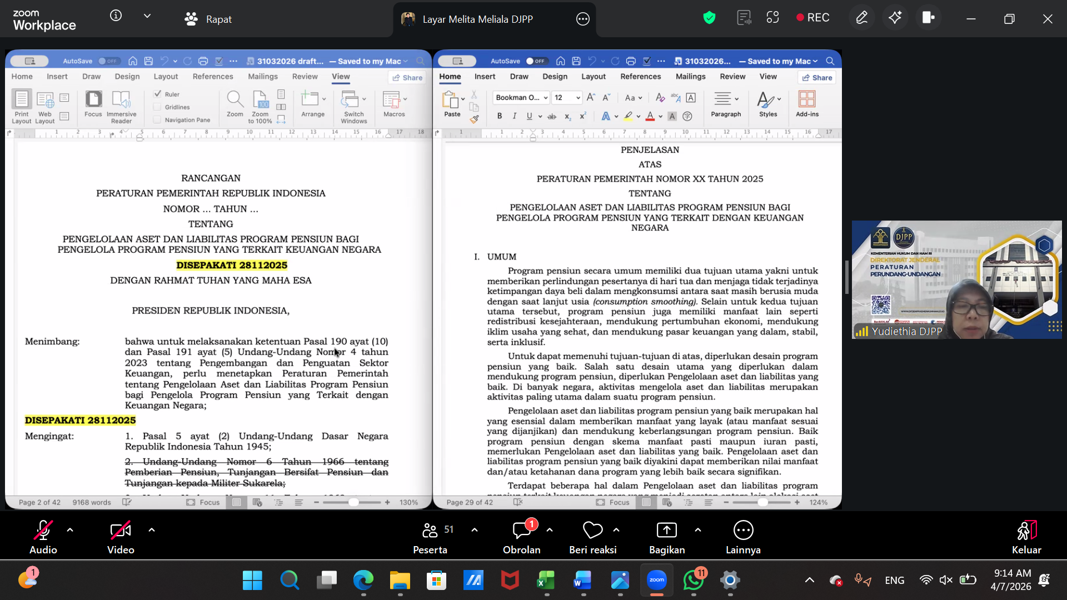Expand audio options chevron next to Audio
Image resolution: width=1067 pixels, height=600 pixels.
(x=70, y=530)
